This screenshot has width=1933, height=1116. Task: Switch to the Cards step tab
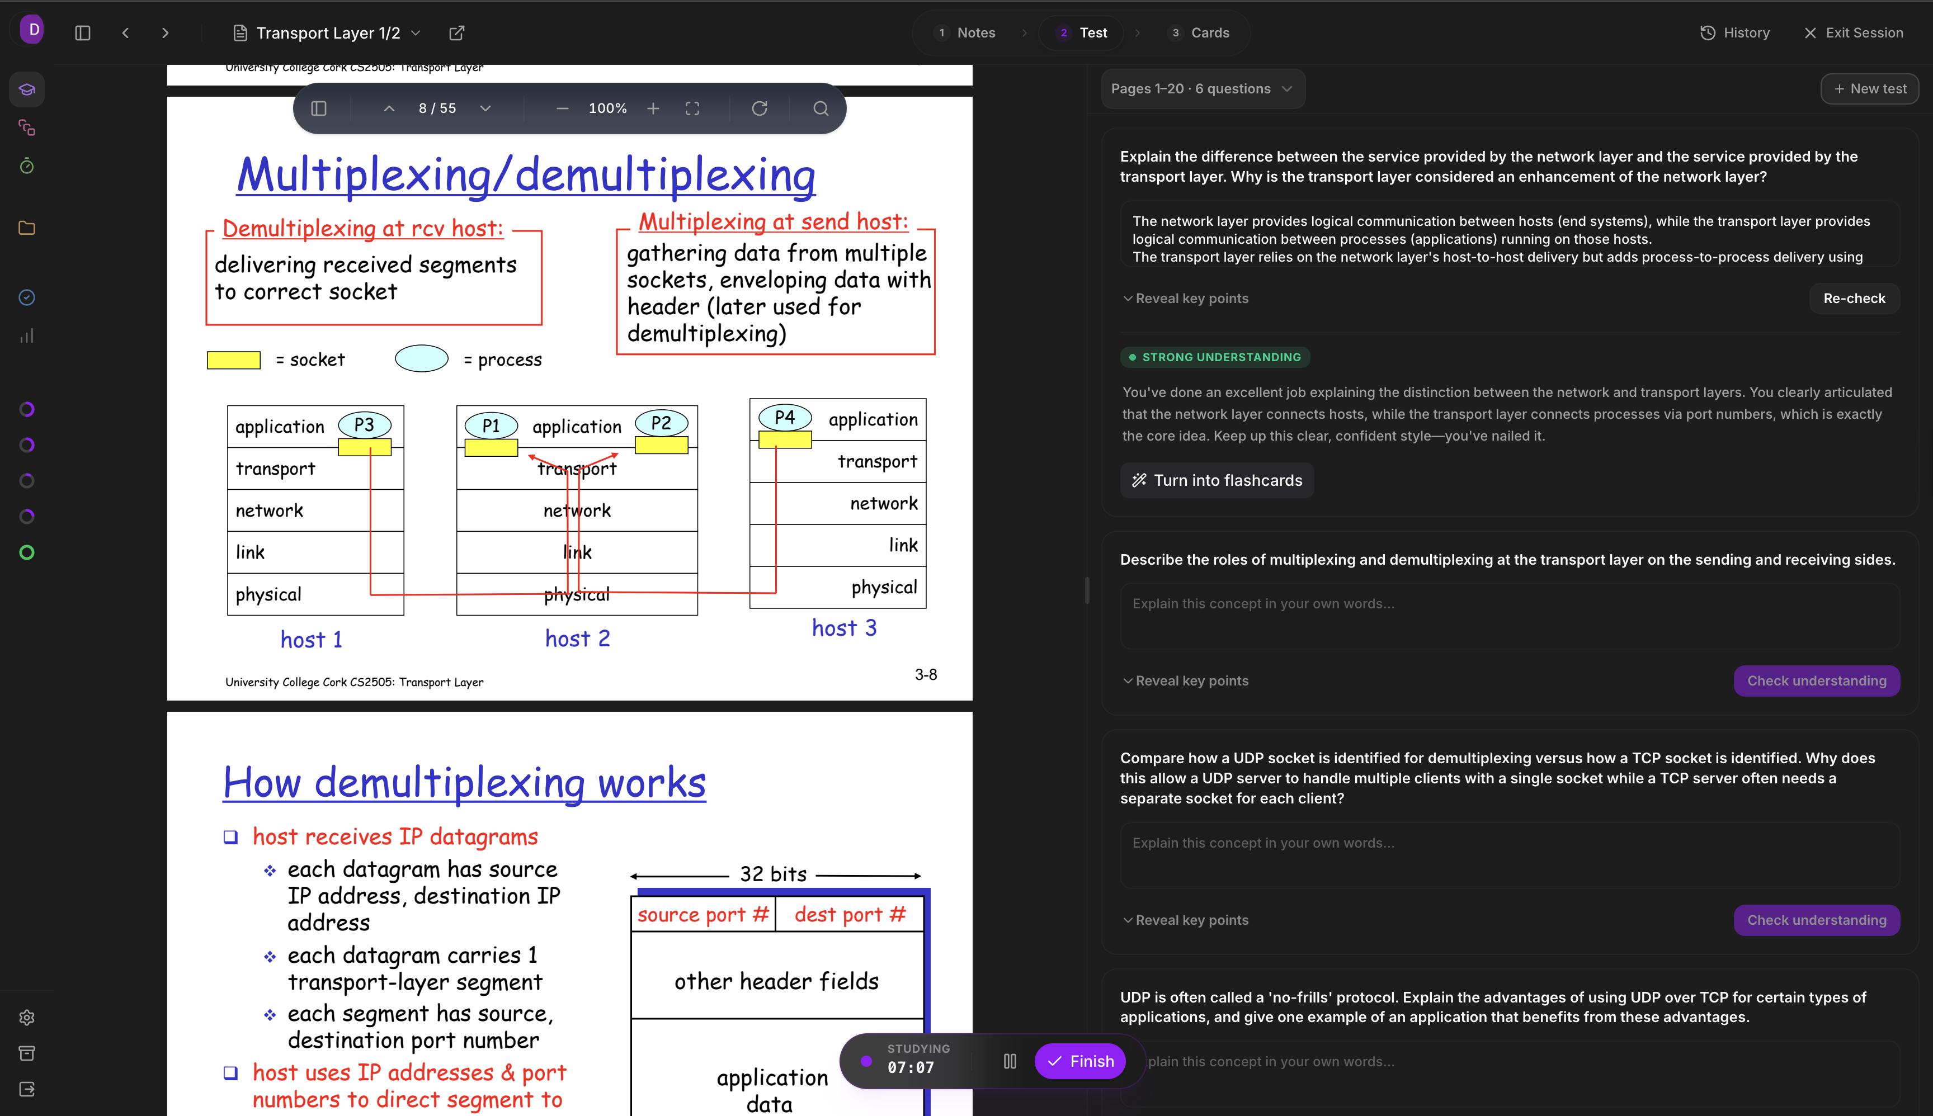tap(1199, 33)
